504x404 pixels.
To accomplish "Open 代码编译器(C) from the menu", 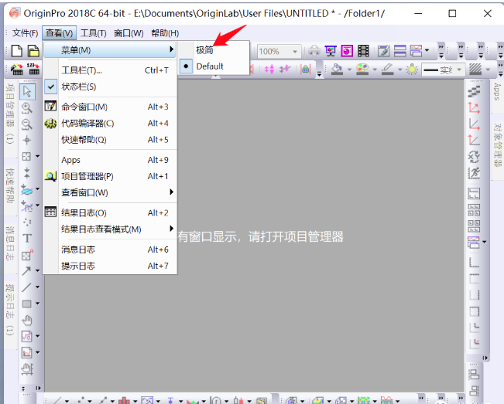I will (x=110, y=123).
